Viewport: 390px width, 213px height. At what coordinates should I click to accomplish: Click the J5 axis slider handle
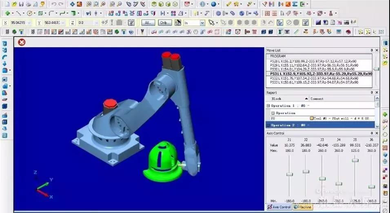(355, 160)
